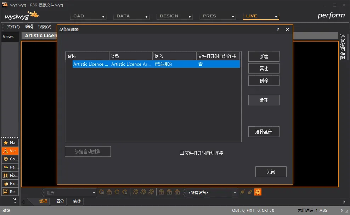Image resolution: width=350 pixels, height=215 pixels.
Task: Open the Pal... palette sidebar item
Action: [x=10, y=167]
